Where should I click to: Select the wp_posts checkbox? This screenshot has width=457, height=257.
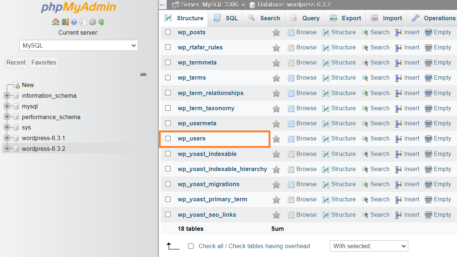168,32
